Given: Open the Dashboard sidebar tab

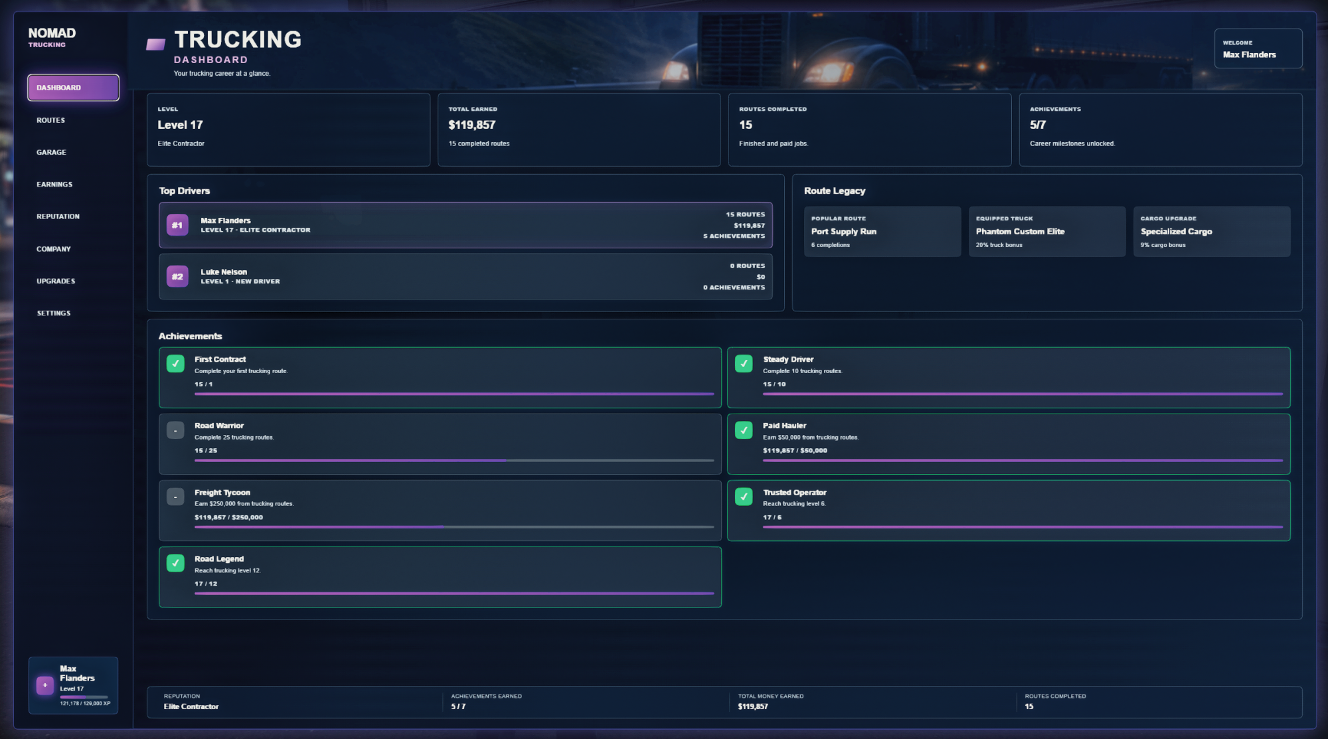Looking at the screenshot, I should pos(73,88).
